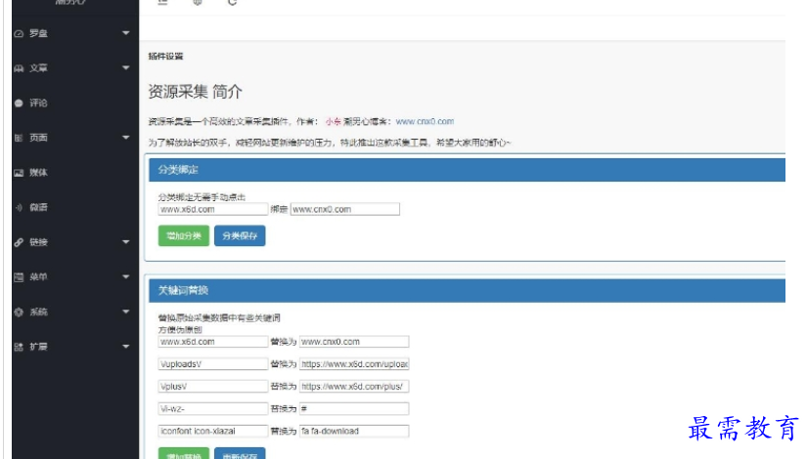Expand the 罗盘 submenu arrow
The width and height of the screenshot is (807, 459).
125,33
